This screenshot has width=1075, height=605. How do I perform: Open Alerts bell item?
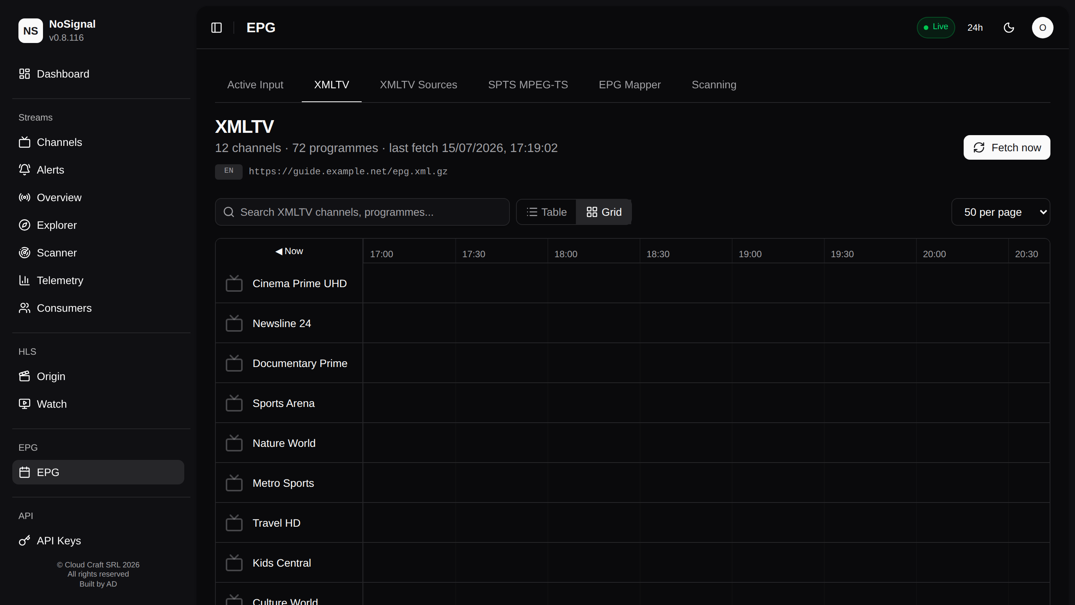98,170
